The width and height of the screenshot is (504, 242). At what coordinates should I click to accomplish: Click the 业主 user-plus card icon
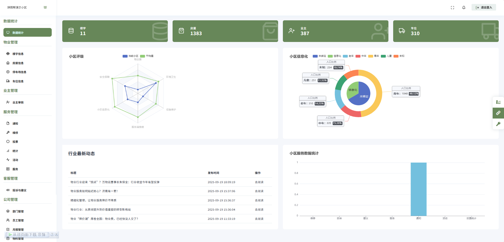pyautogui.click(x=291, y=31)
